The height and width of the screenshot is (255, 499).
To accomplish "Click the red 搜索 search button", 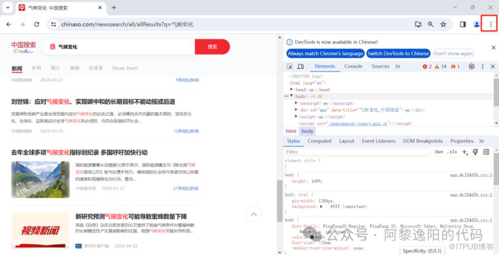I will coord(212,47).
